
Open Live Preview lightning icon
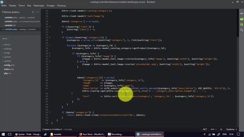[x=241, y=14]
